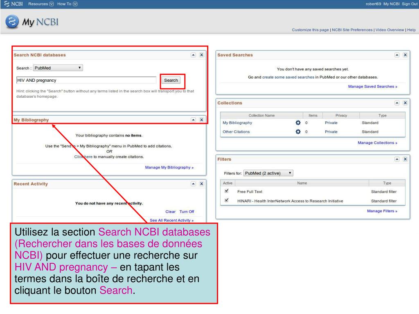Open settings gear for My Bibliography collection
Screen dimensions: 419x314
[x=298, y=123]
